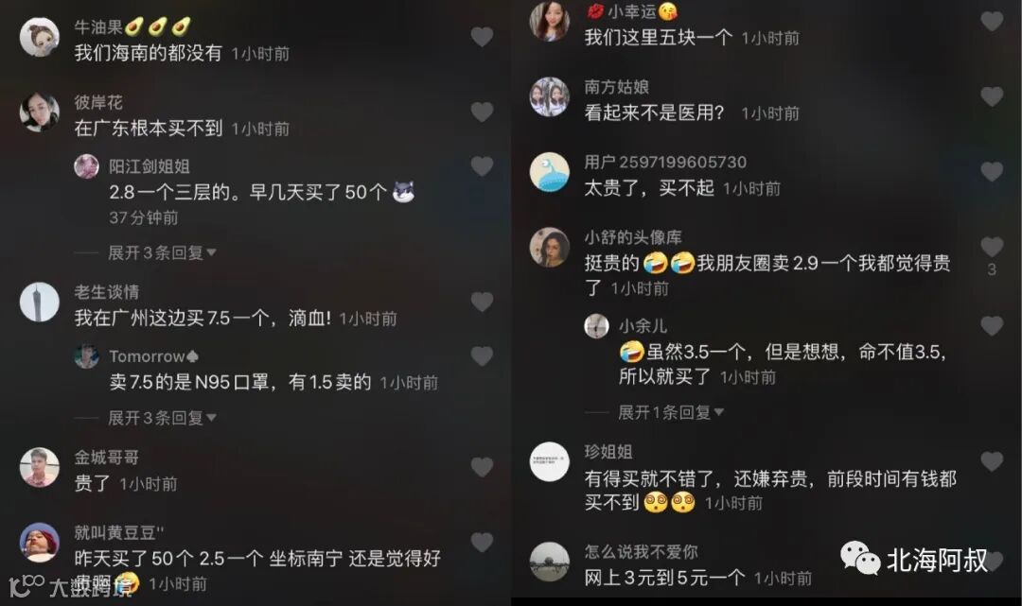Like 牛油果's comment about Hainan

pos(482,37)
